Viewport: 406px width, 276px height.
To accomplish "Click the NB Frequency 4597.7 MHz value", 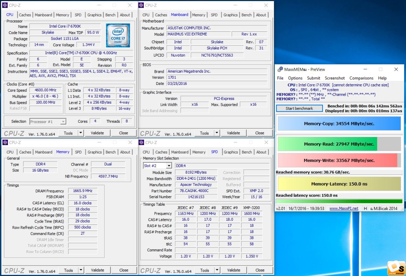I will pyautogui.click(x=108, y=176).
